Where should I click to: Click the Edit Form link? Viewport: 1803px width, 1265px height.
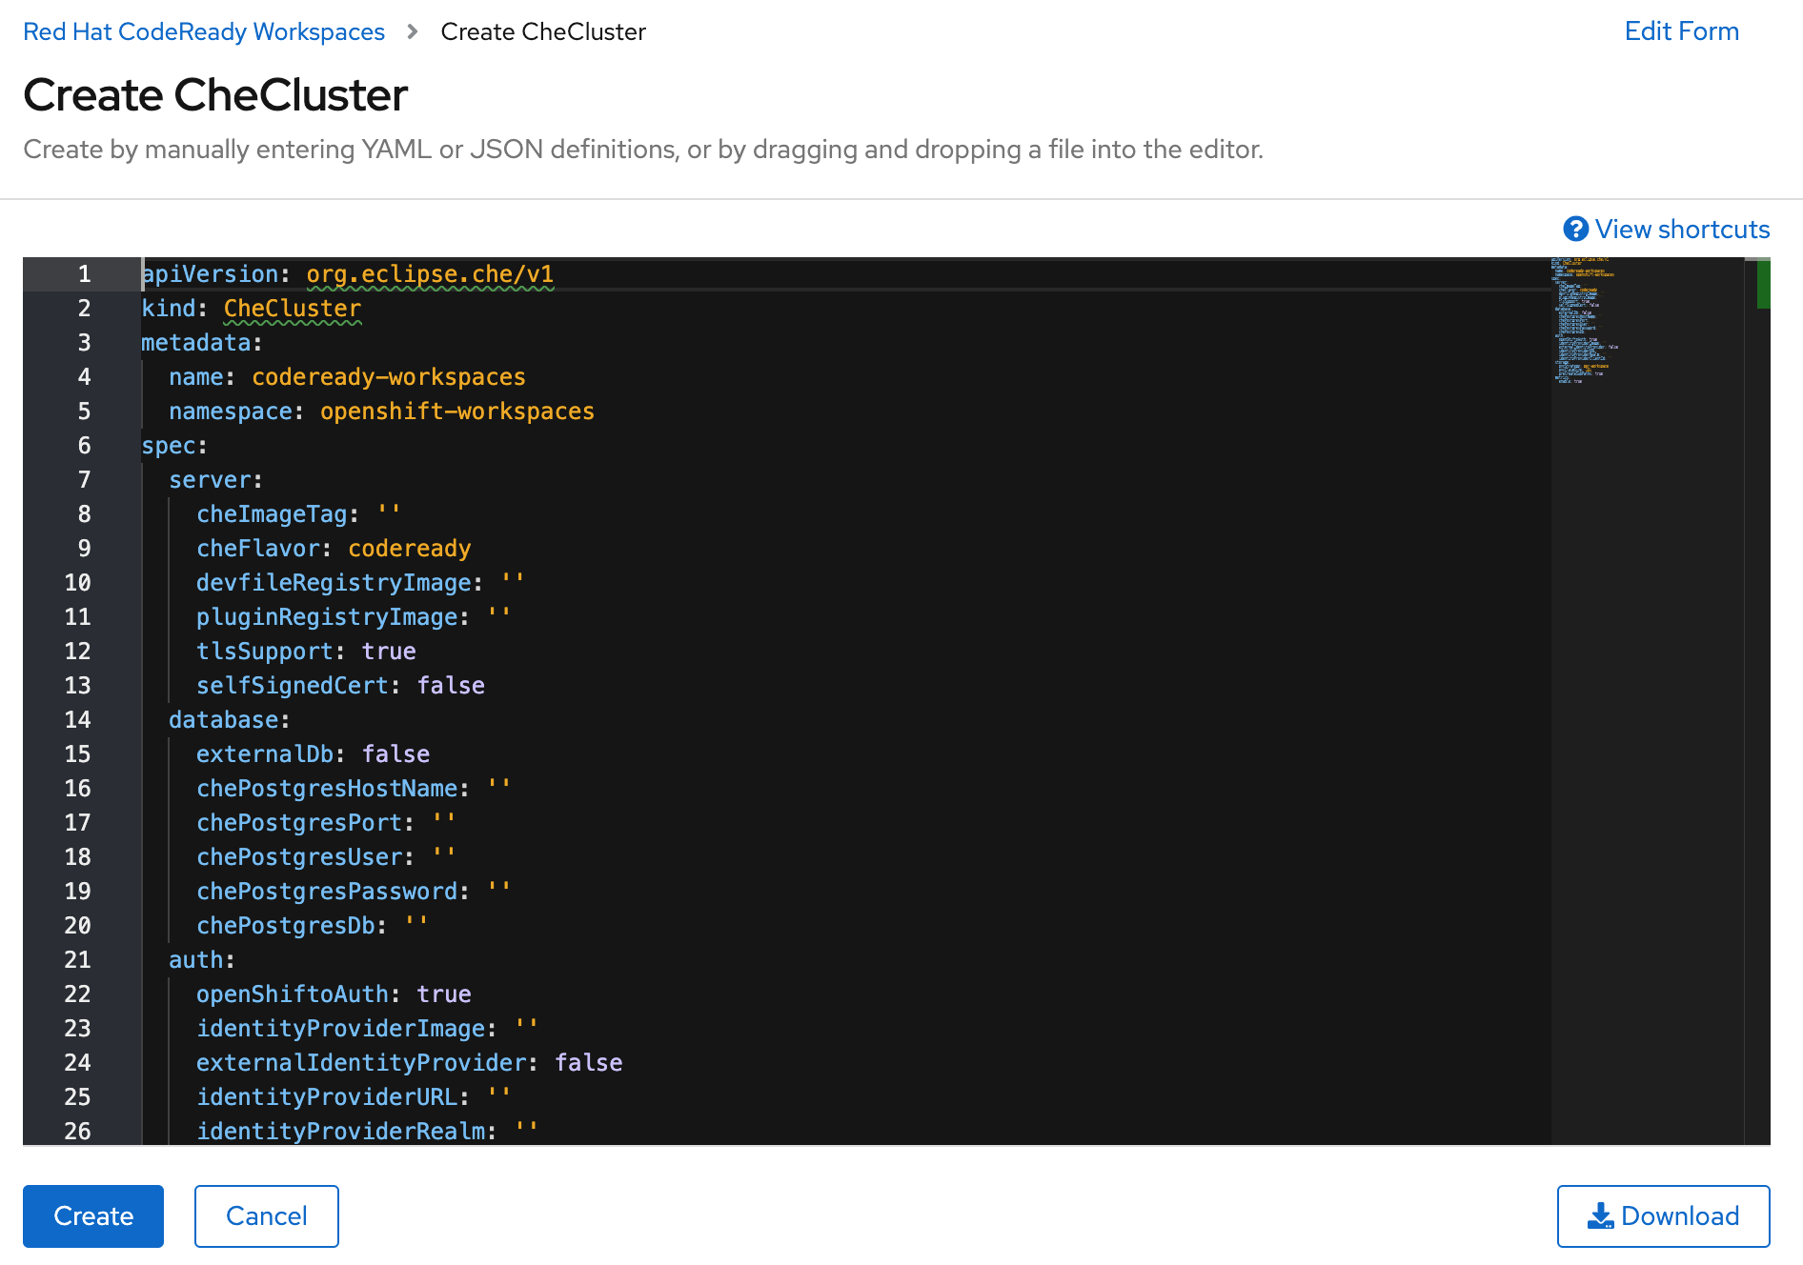[x=1681, y=31]
